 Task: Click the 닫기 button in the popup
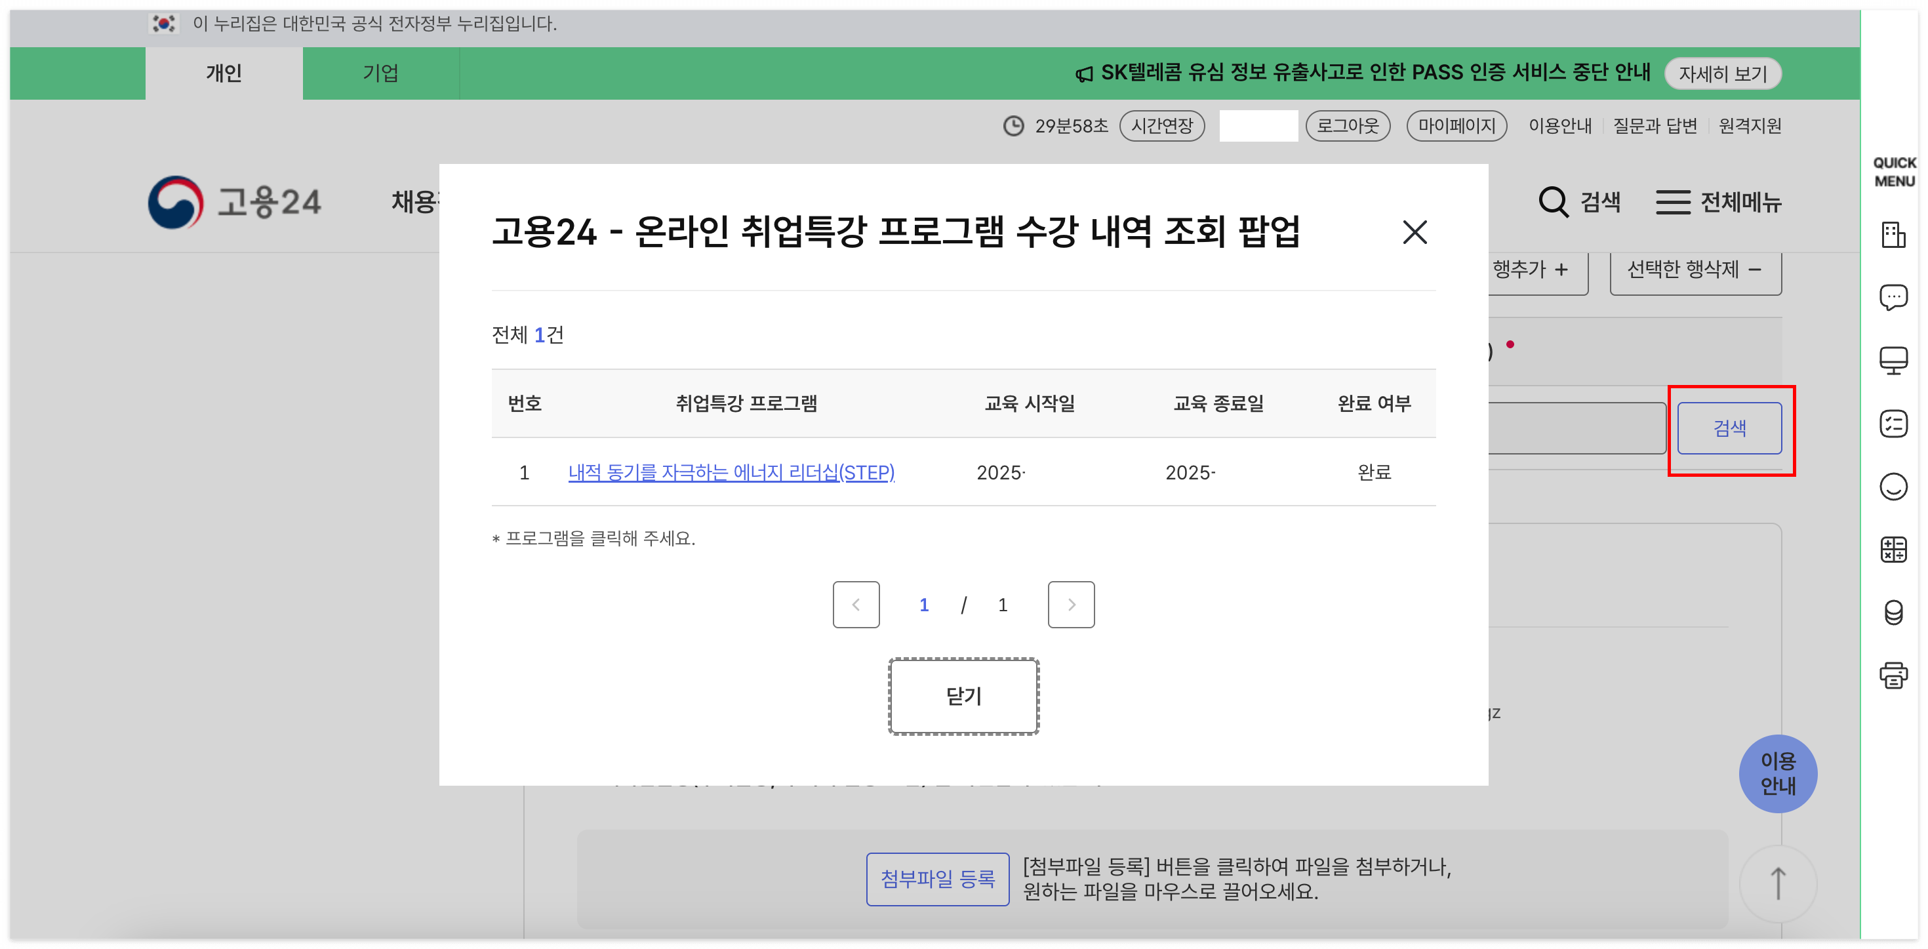963,696
